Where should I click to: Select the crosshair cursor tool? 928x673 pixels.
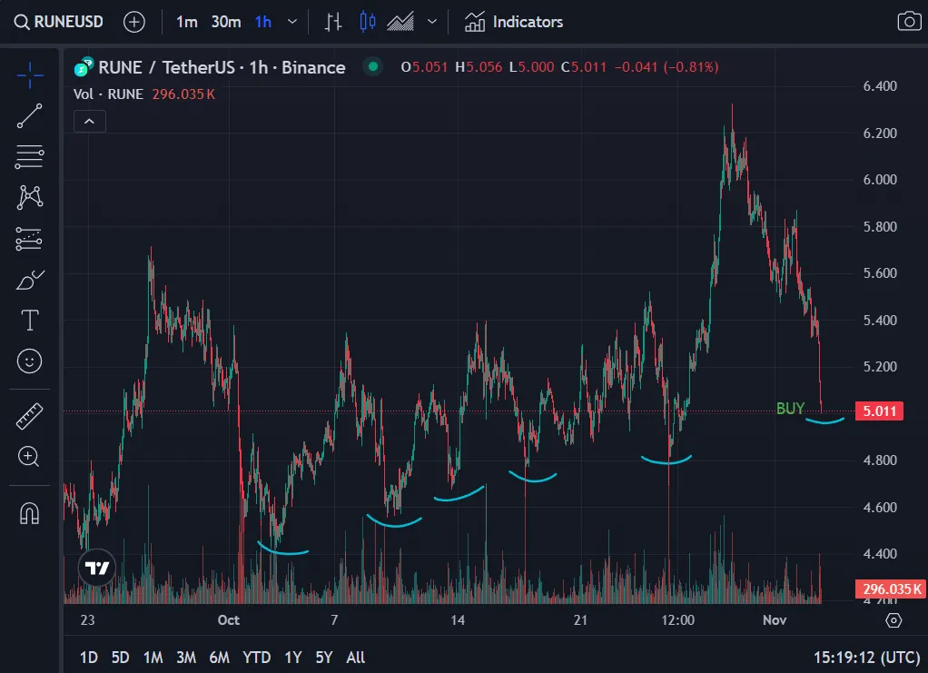(30, 75)
